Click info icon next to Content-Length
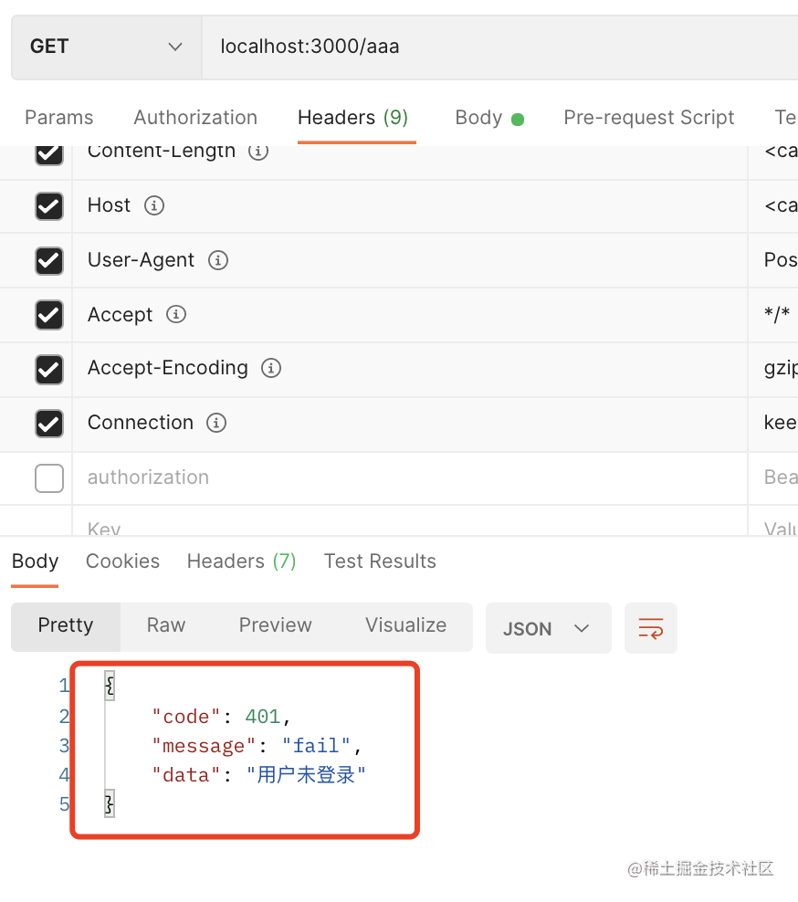 point(258,152)
